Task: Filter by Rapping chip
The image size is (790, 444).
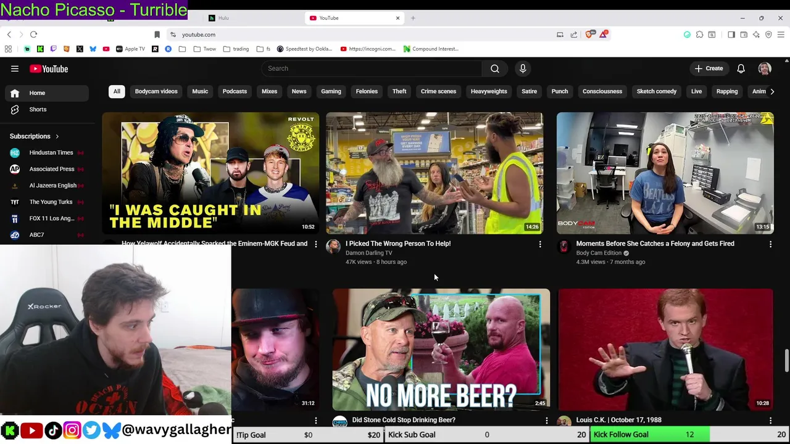Action: [727, 91]
